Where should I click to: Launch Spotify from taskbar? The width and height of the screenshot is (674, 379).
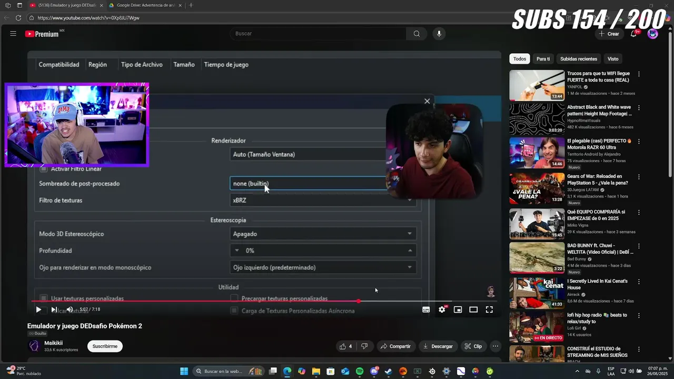pos(360,371)
